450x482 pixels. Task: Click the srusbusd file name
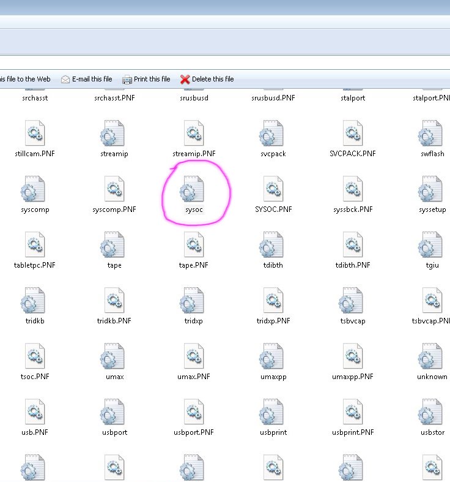coord(194,98)
